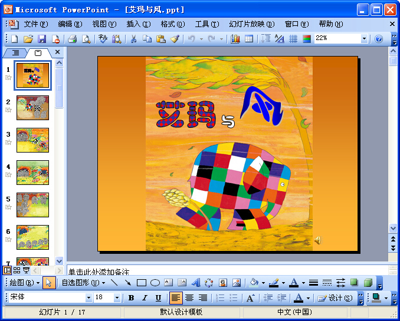The width and height of the screenshot is (400, 321).
Task: Switch to Slide Sorter view
Action: pyautogui.click(x=17, y=270)
